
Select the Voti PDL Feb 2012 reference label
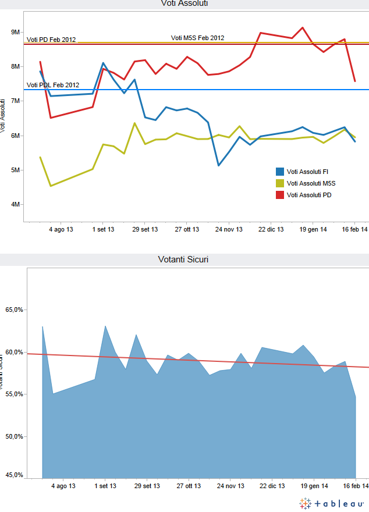click(53, 86)
